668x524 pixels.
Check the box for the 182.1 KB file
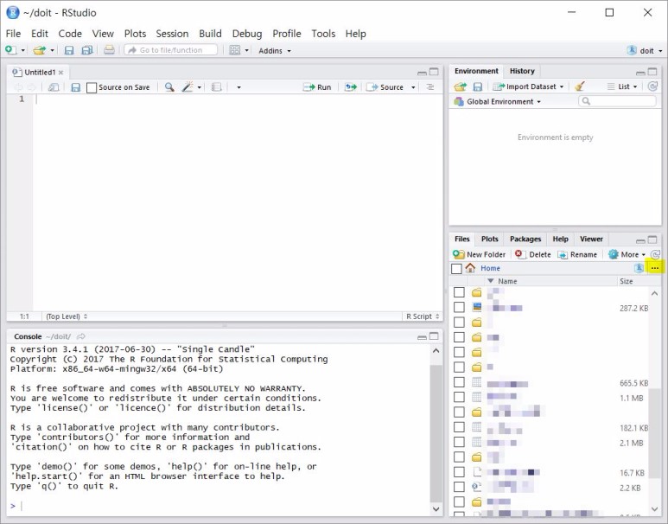click(459, 427)
